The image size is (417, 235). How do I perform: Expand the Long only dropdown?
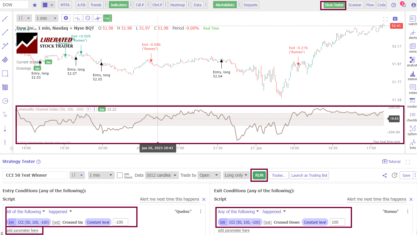click(x=236, y=175)
